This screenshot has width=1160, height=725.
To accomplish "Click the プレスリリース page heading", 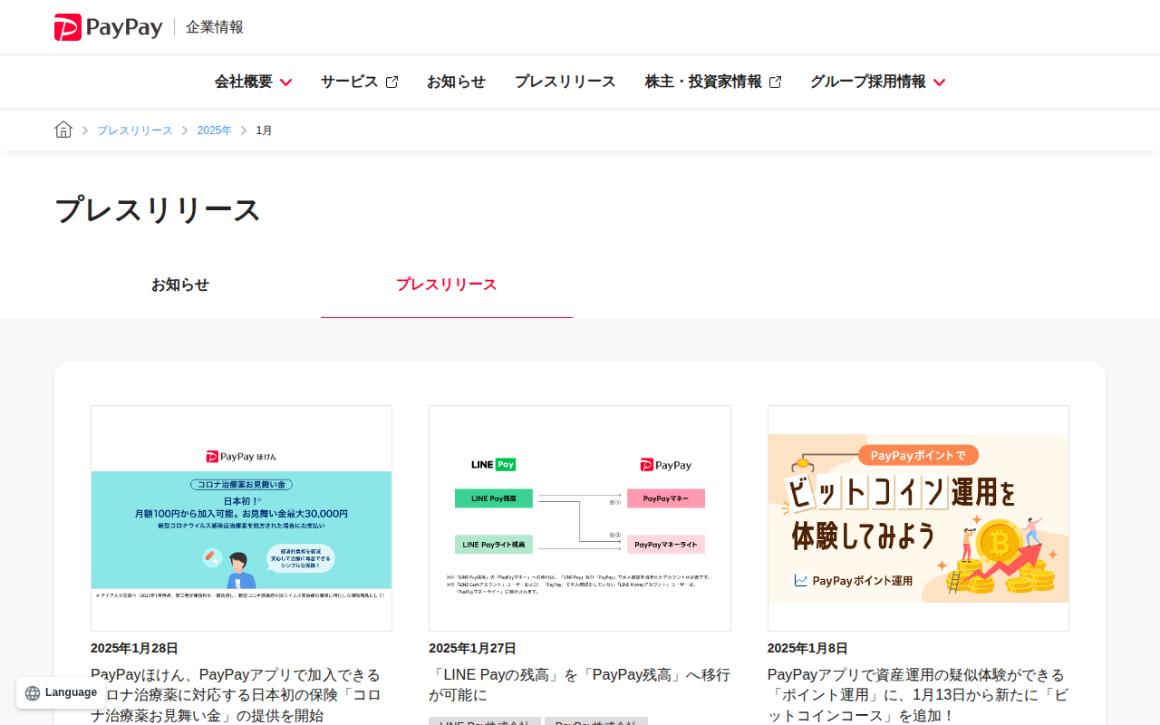I will click(x=158, y=210).
